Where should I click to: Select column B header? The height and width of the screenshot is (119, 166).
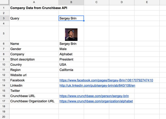pos(71,2)
